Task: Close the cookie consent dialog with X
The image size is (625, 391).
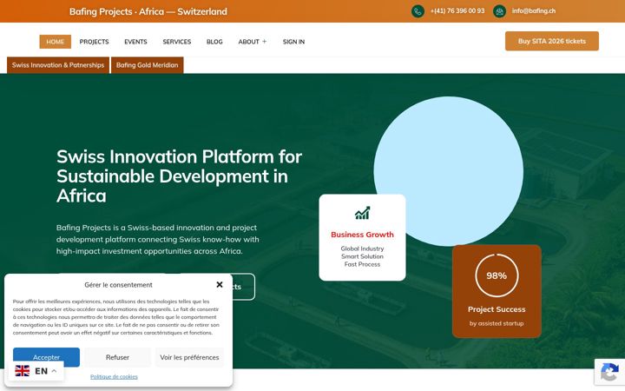Action: click(220, 284)
